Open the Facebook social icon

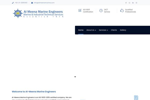point(126,3)
